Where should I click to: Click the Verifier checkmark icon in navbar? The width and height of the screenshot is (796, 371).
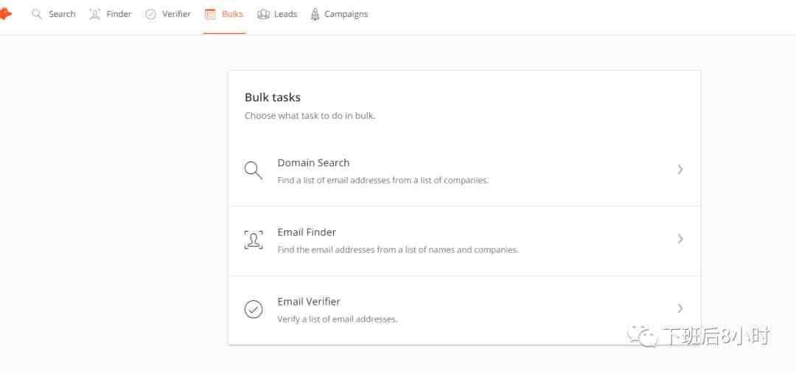point(150,14)
